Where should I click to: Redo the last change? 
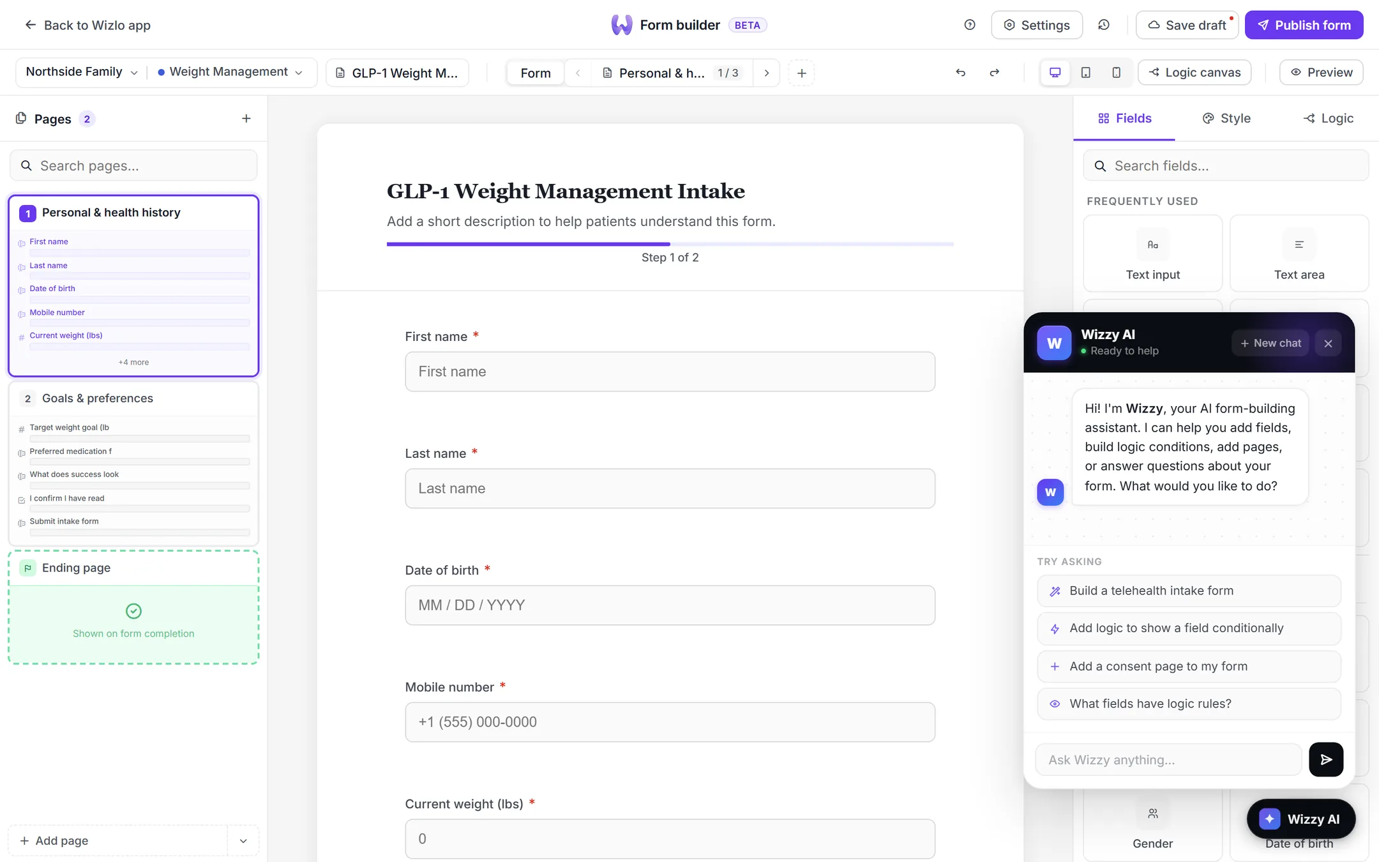[x=994, y=73]
